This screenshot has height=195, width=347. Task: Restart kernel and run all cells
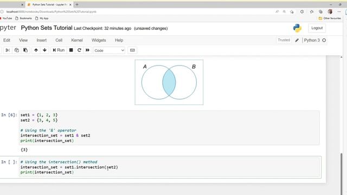click(x=88, y=50)
